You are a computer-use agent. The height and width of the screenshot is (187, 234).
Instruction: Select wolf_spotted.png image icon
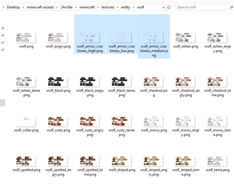click(x=26, y=161)
